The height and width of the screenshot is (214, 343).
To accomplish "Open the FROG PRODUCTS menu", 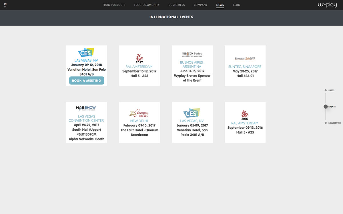I will pos(114,5).
